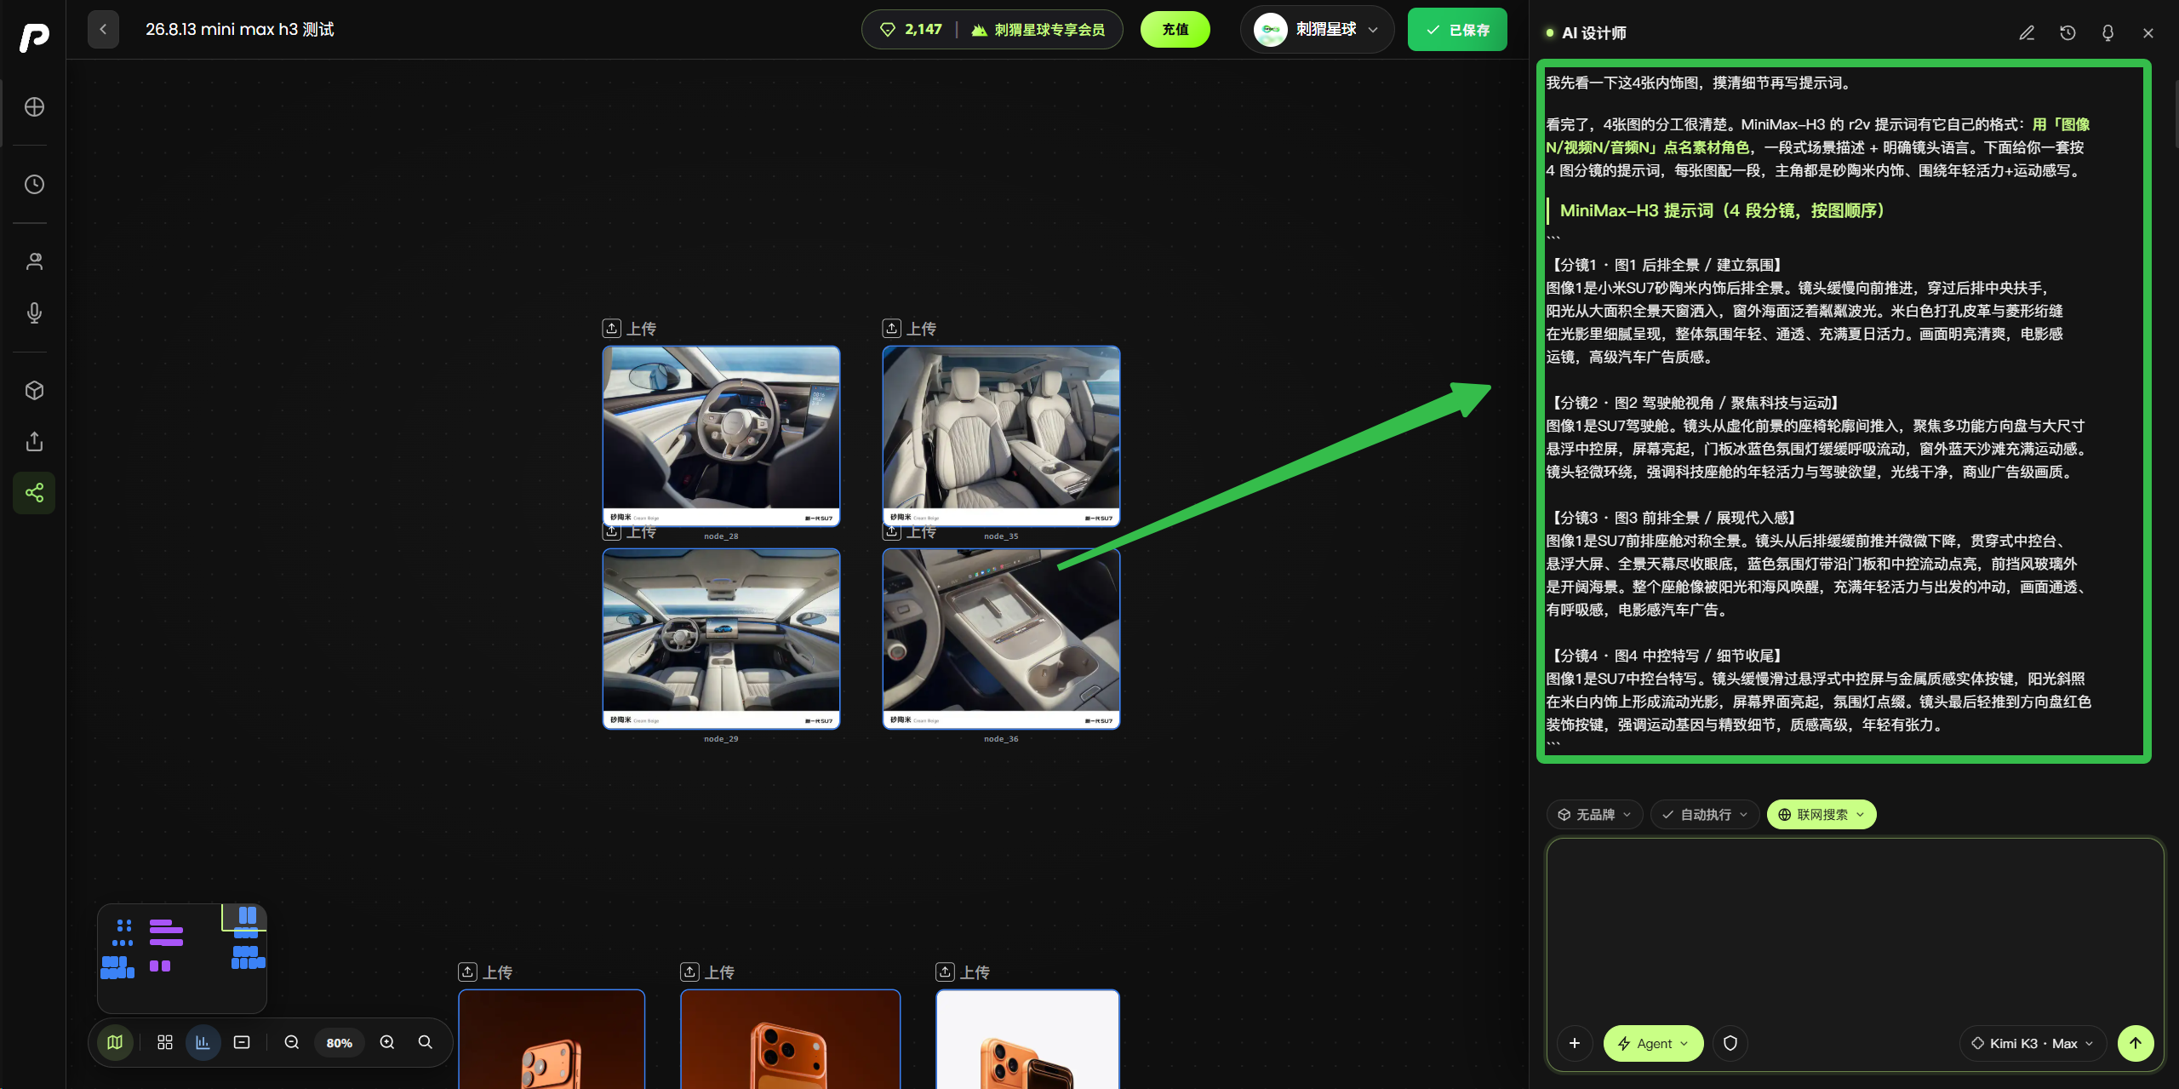This screenshot has height=1089, width=2179.
Task: Expand the Kimi K3 · Max model dropdown
Action: [x=2033, y=1043]
